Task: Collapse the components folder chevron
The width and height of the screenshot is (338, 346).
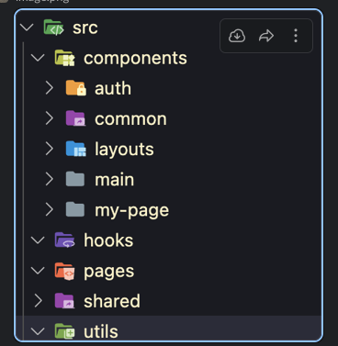Action: (38, 58)
